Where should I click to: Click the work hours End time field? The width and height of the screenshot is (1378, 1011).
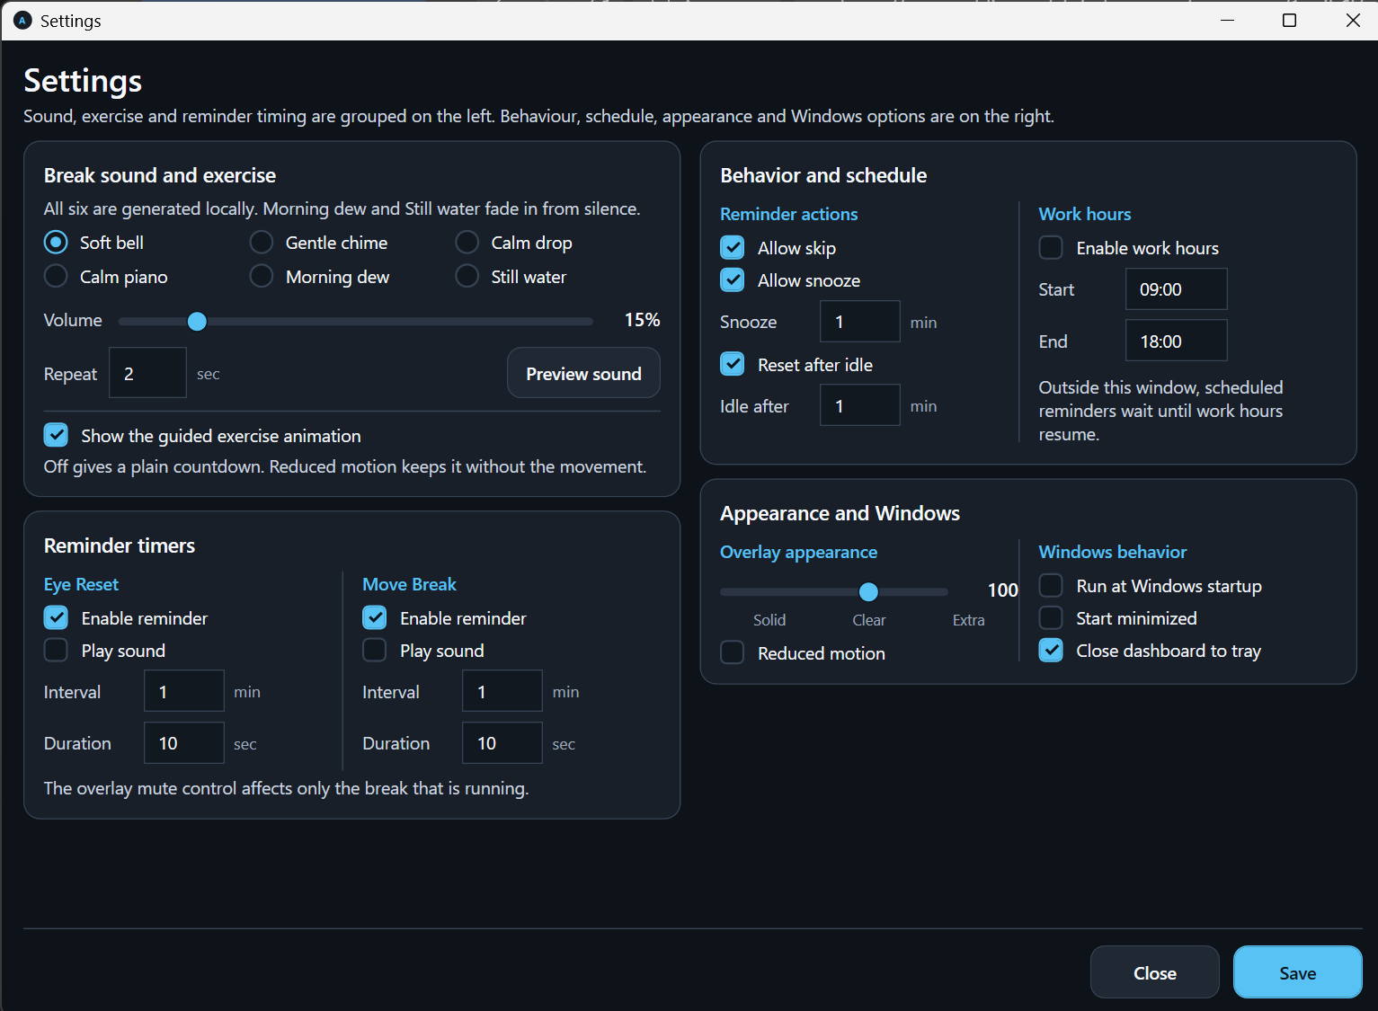click(1177, 341)
